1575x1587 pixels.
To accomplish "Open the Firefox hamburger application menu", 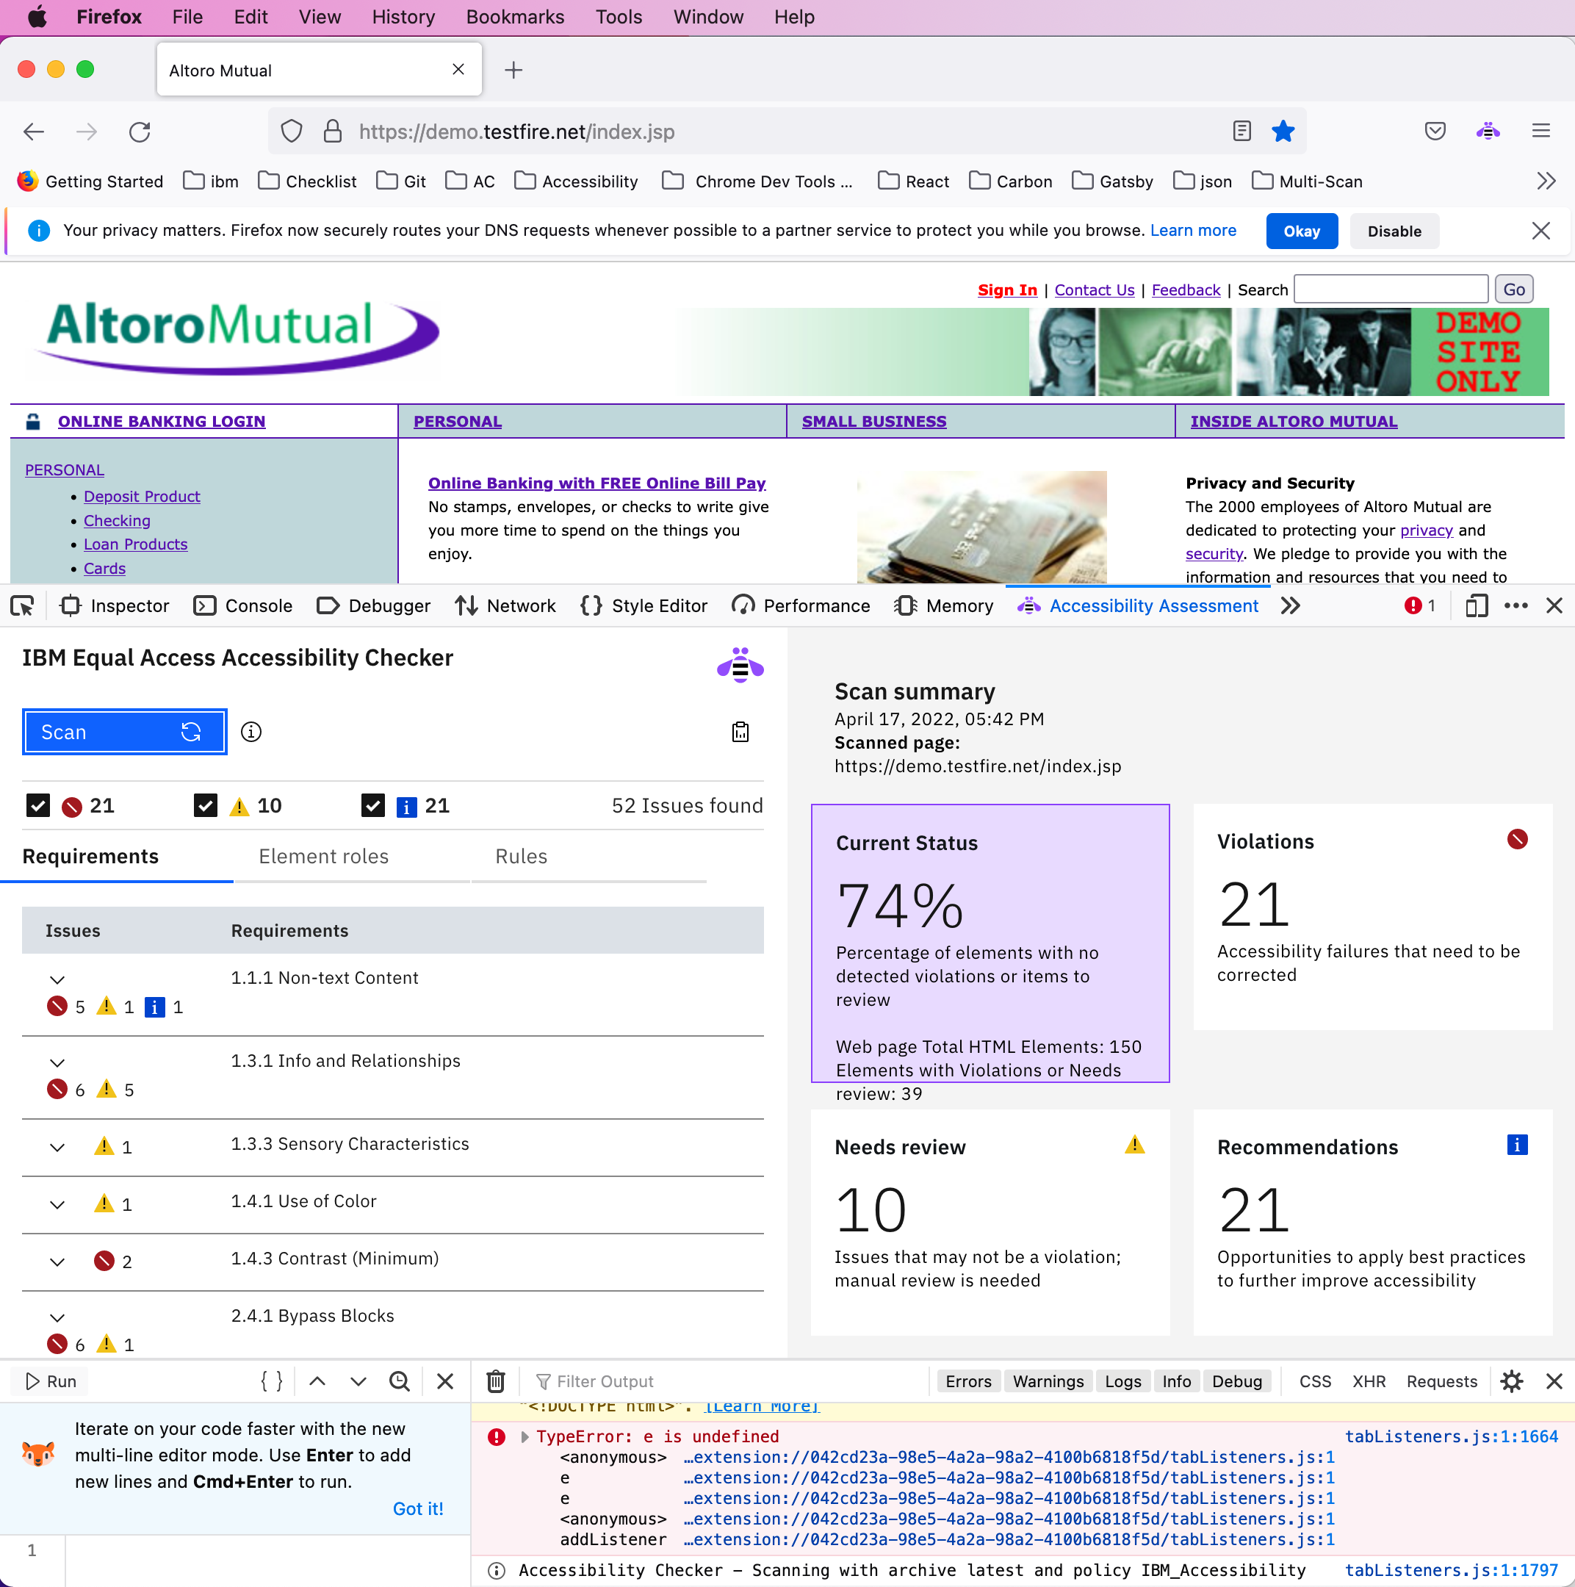I will [x=1540, y=132].
